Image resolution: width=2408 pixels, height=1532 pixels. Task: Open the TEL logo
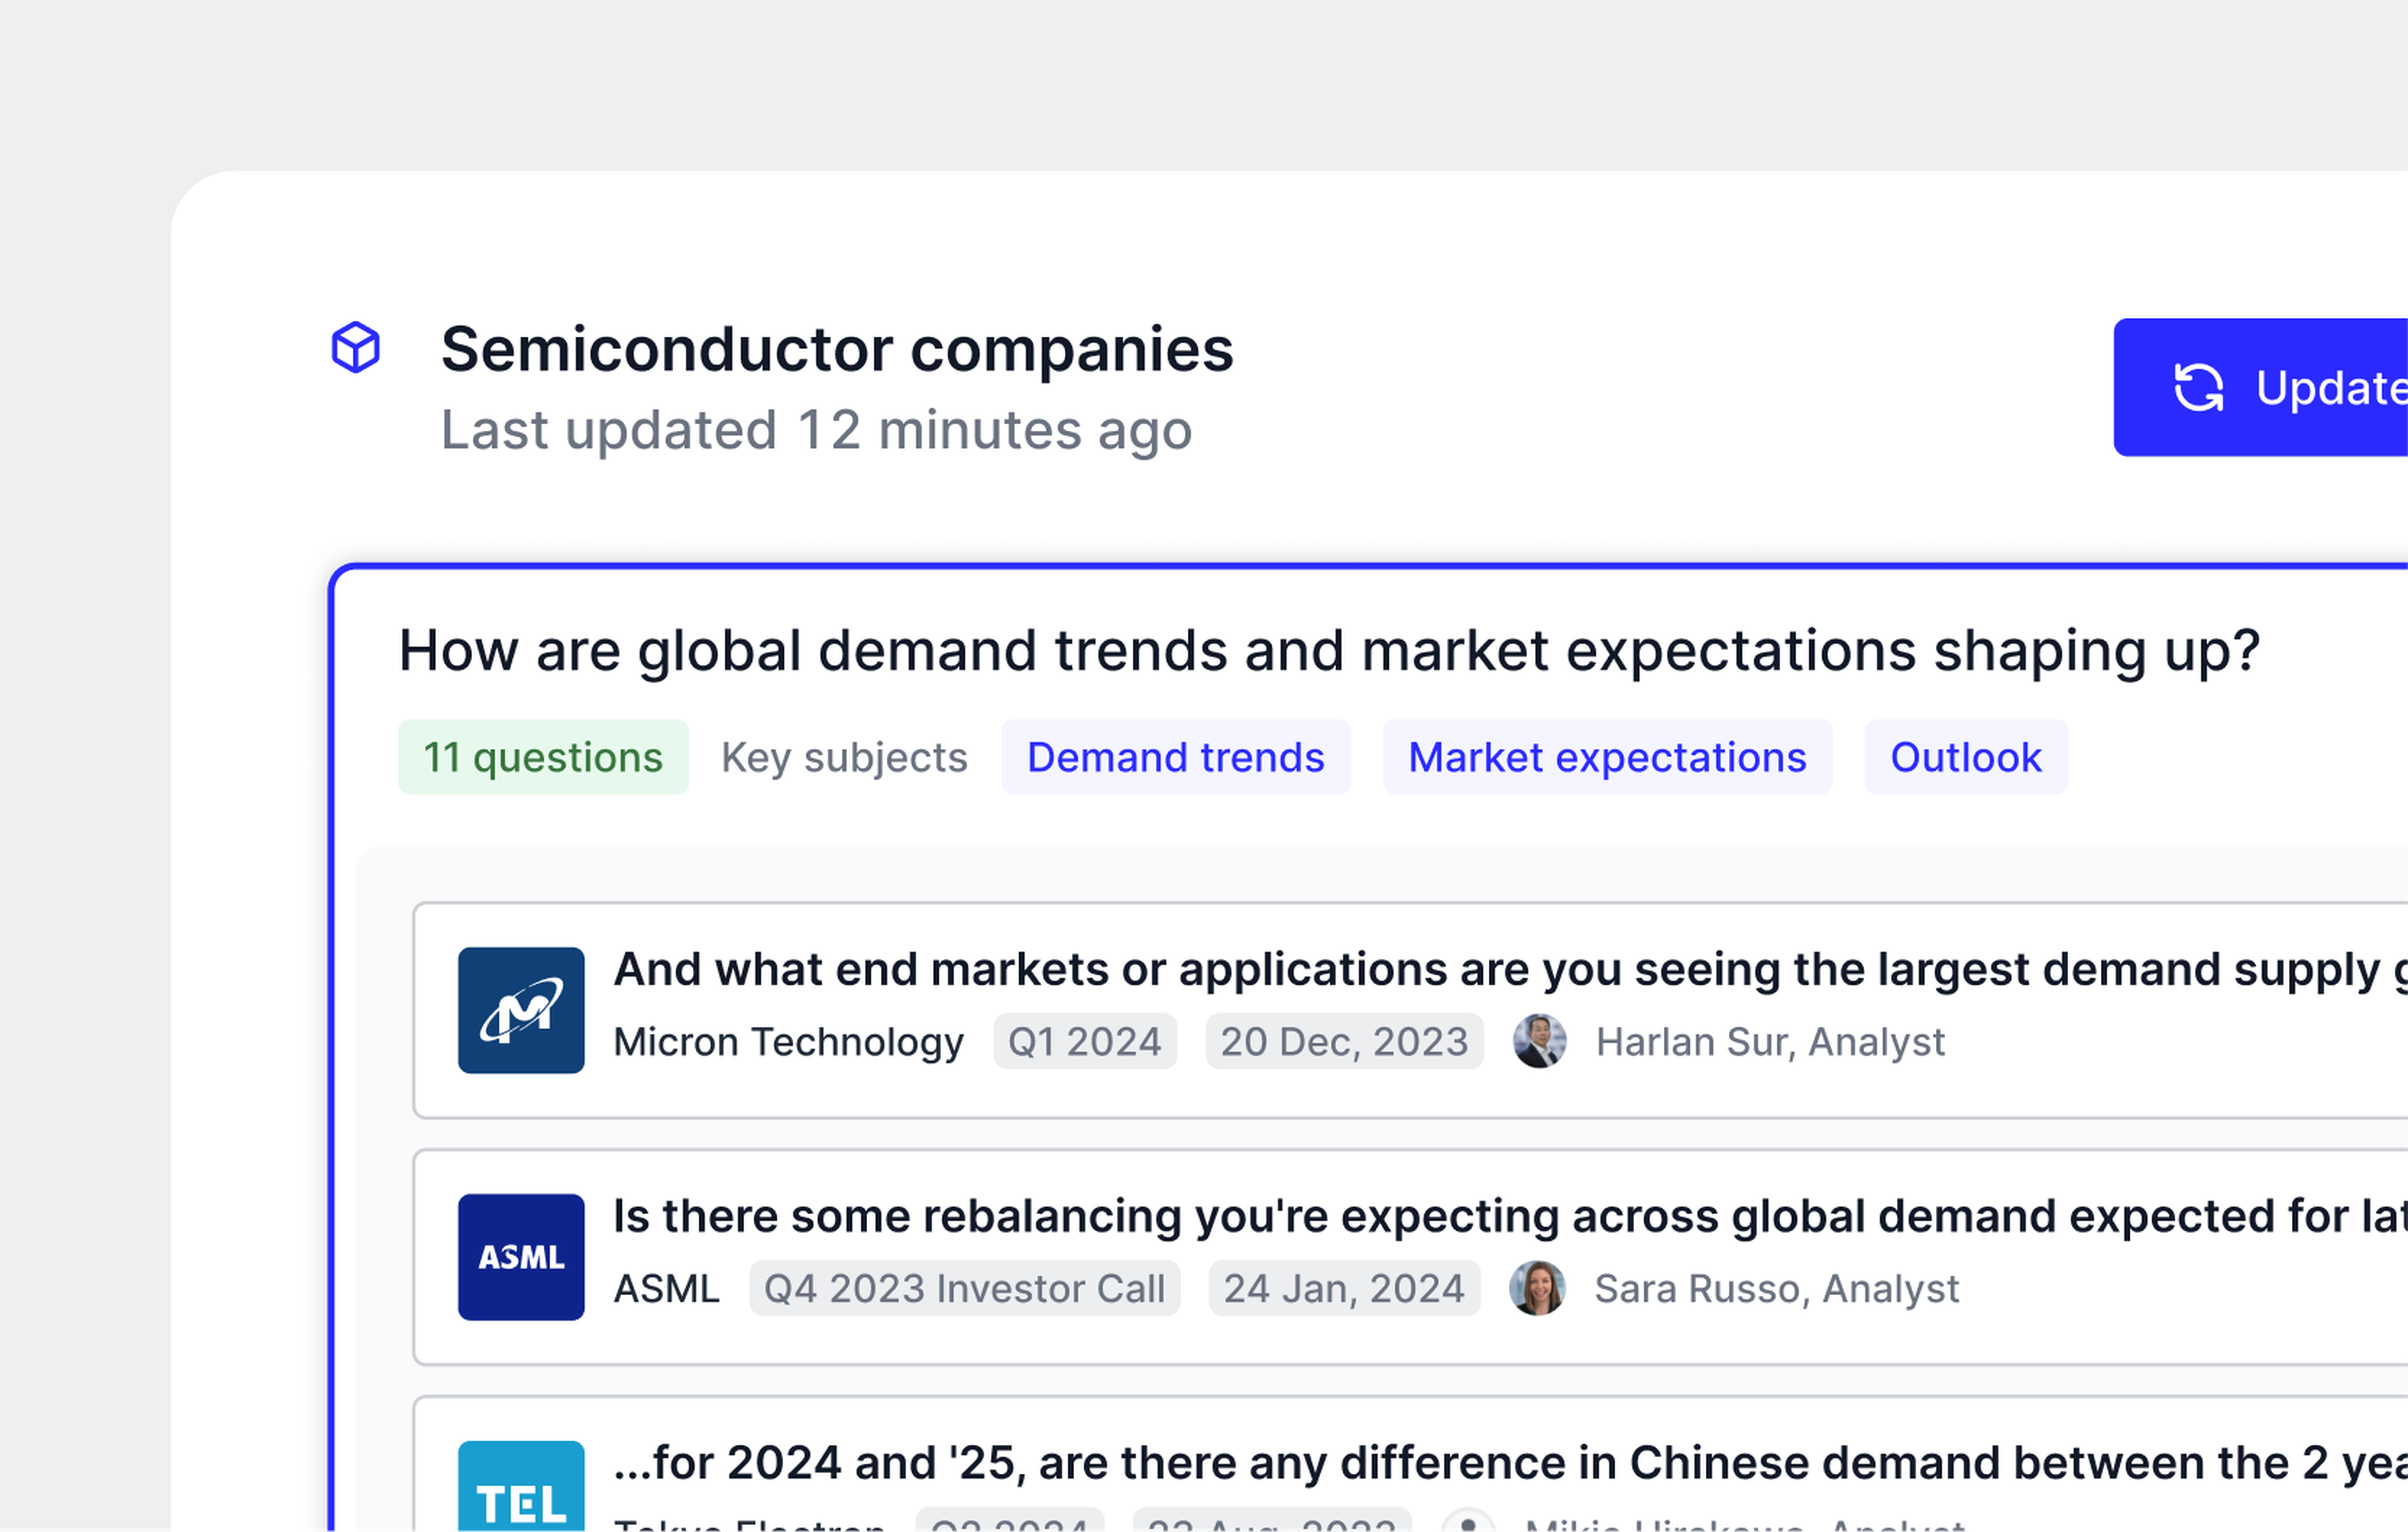pos(521,1486)
